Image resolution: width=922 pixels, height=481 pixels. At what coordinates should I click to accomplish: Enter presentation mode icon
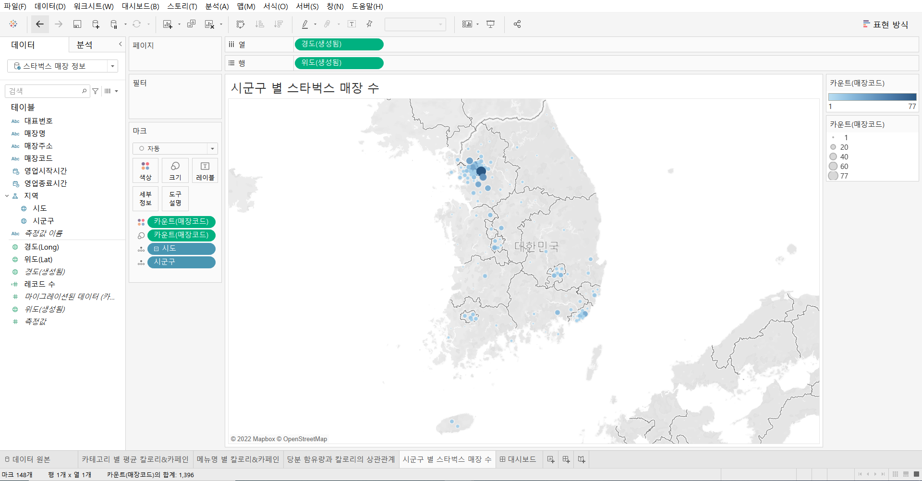click(490, 24)
